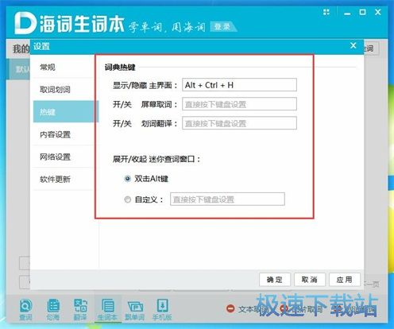Image resolution: width=394 pixels, height=329 pixels.
Task: Click the 海词 D logo
Action: tap(25, 23)
